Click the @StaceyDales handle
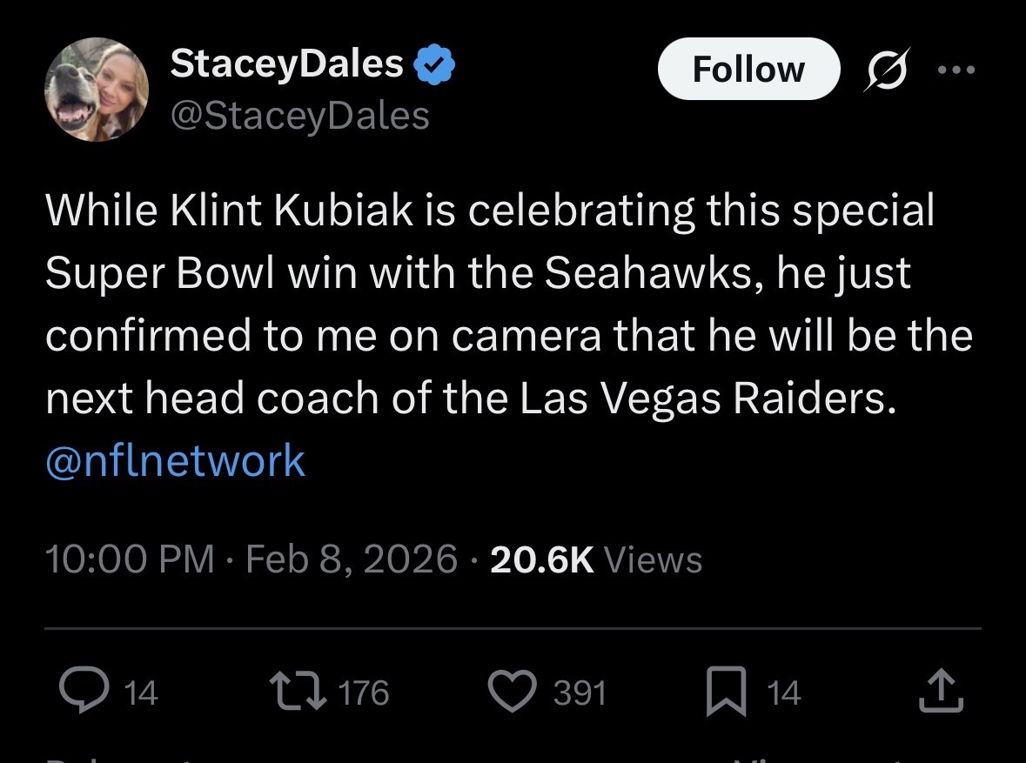 300,115
